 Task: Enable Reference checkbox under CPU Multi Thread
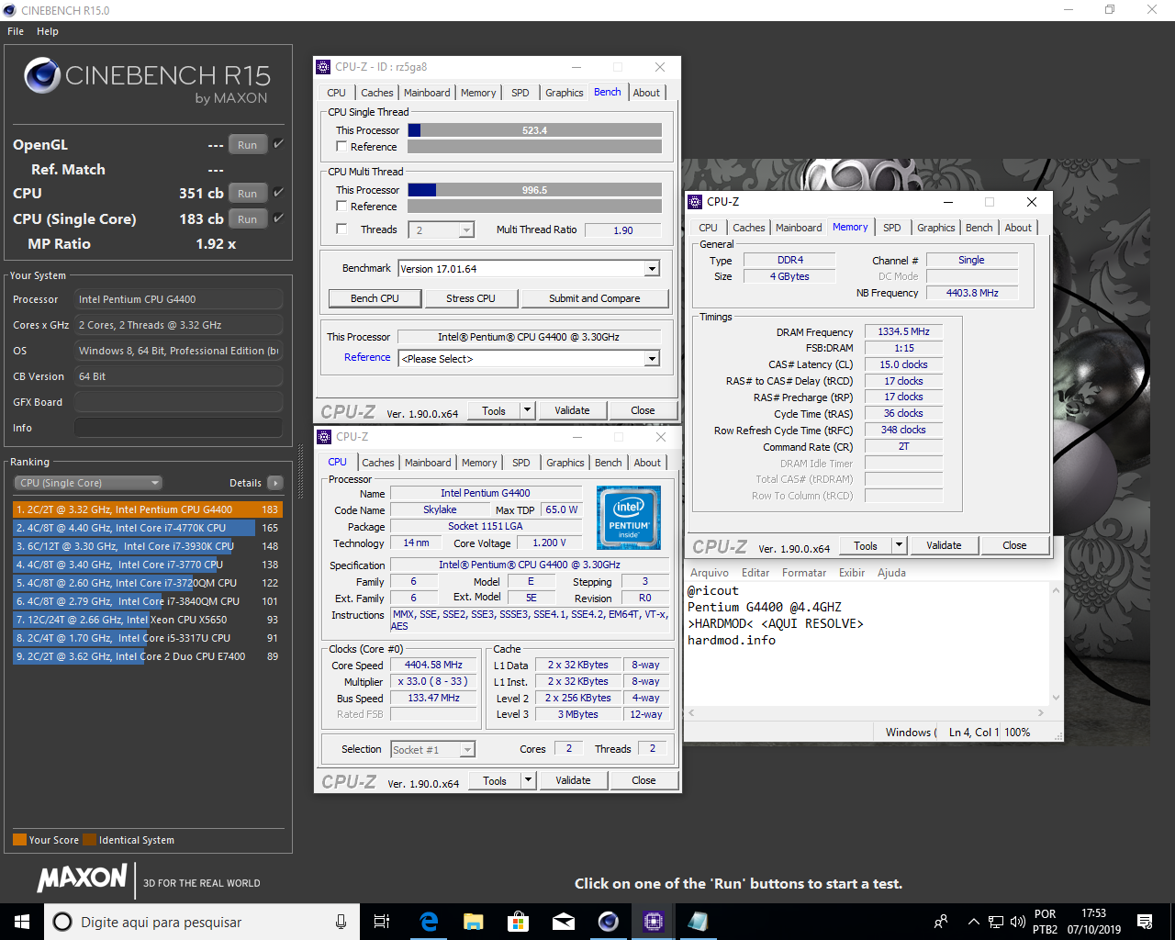(341, 207)
